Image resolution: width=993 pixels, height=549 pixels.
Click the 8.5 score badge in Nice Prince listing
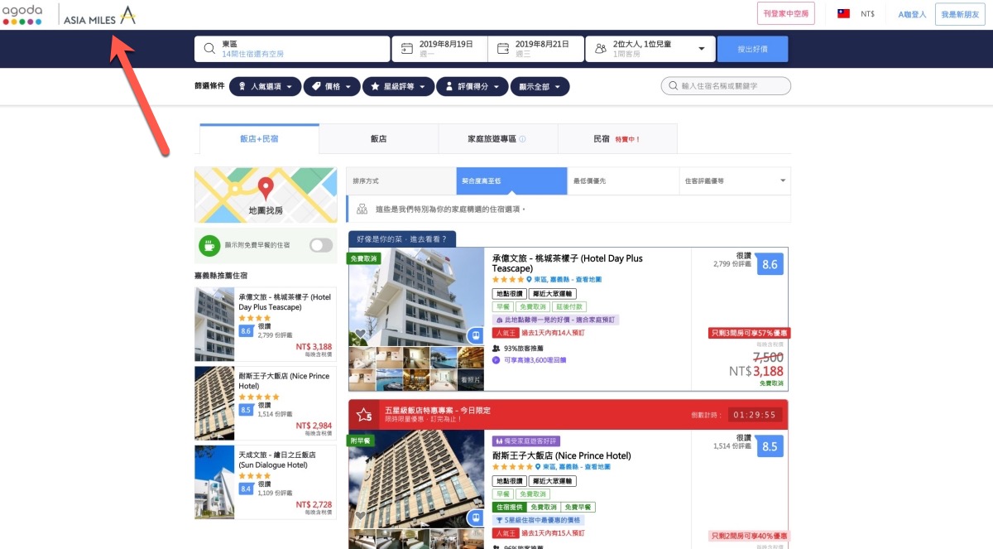point(770,446)
